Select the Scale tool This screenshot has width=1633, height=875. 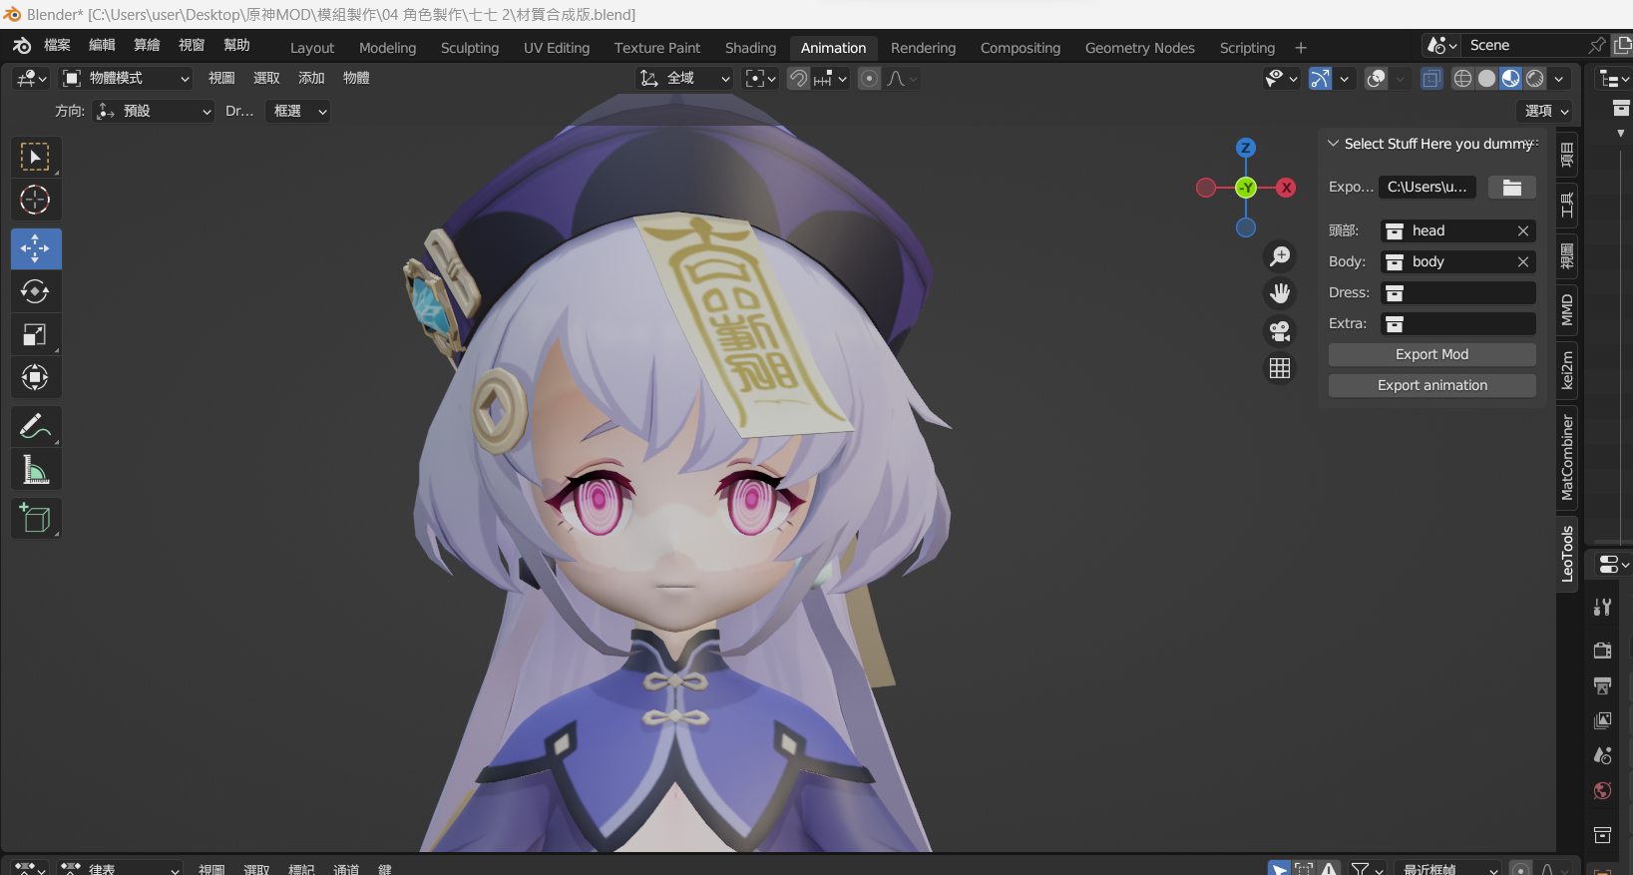coord(36,334)
